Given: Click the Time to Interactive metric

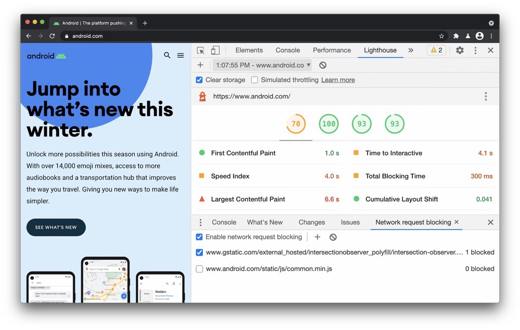Looking at the screenshot, I should (x=423, y=153).
